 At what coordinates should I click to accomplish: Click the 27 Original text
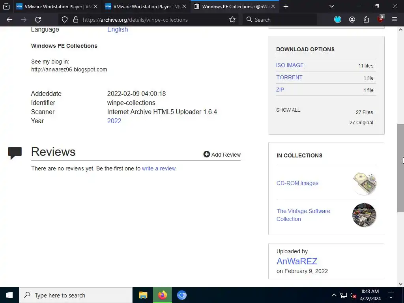pyautogui.click(x=361, y=123)
